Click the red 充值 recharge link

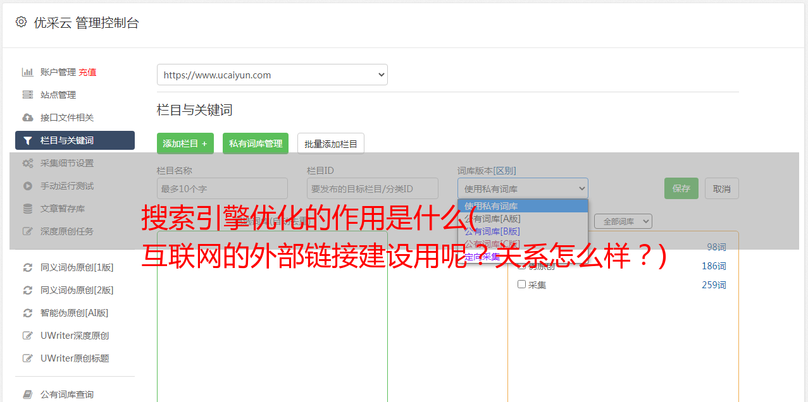pos(87,72)
